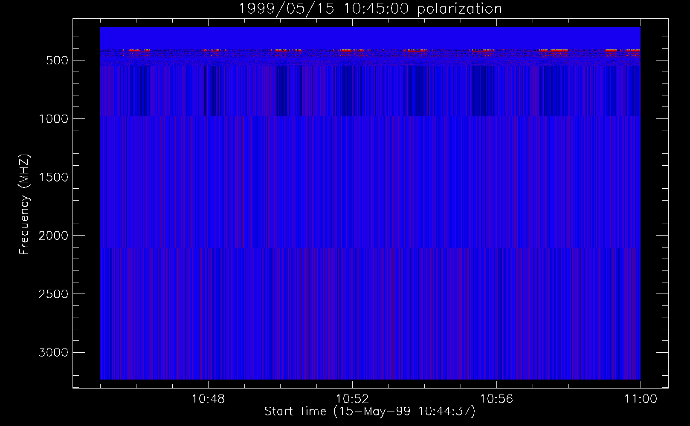Click the 2500 frequency tick label

(x=53, y=294)
